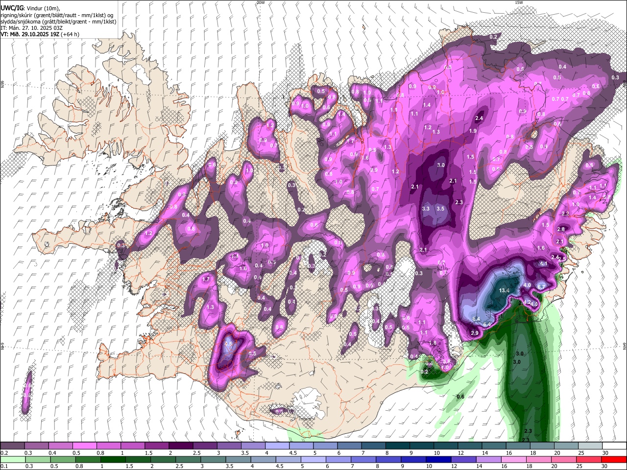Viewport: 627px width, 470px height.
Task: Pick the snow legend swatch 0.2–0.3
Action: pos(12,446)
